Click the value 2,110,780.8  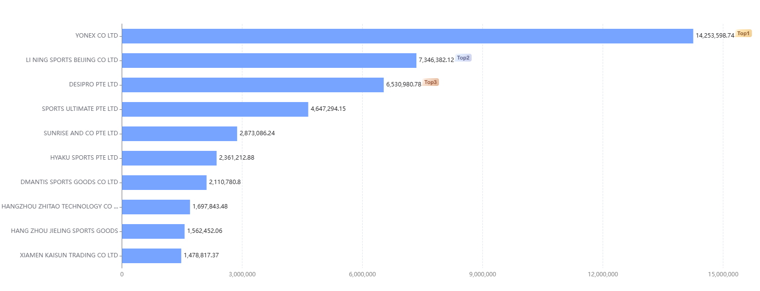[x=225, y=182]
